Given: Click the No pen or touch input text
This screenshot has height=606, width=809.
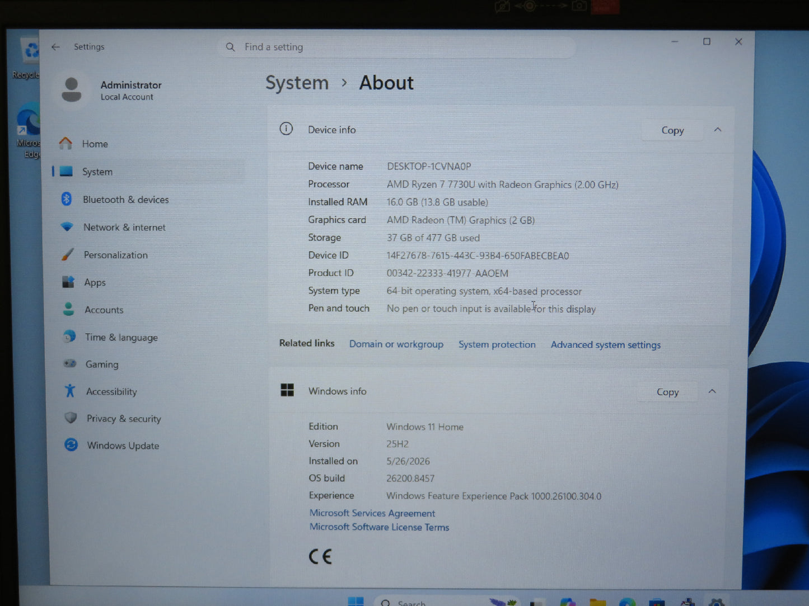Looking at the screenshot, I should 491,309.
